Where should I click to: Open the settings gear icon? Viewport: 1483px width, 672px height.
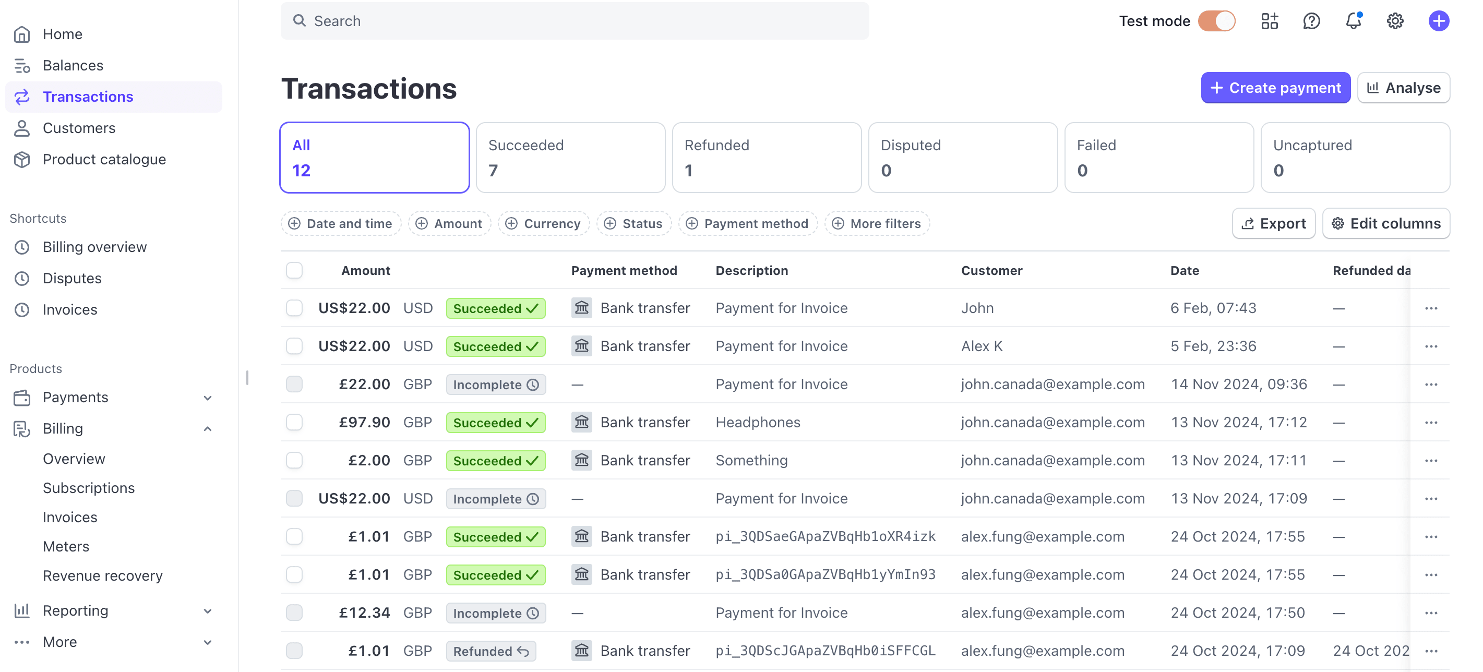[1395, 21]
